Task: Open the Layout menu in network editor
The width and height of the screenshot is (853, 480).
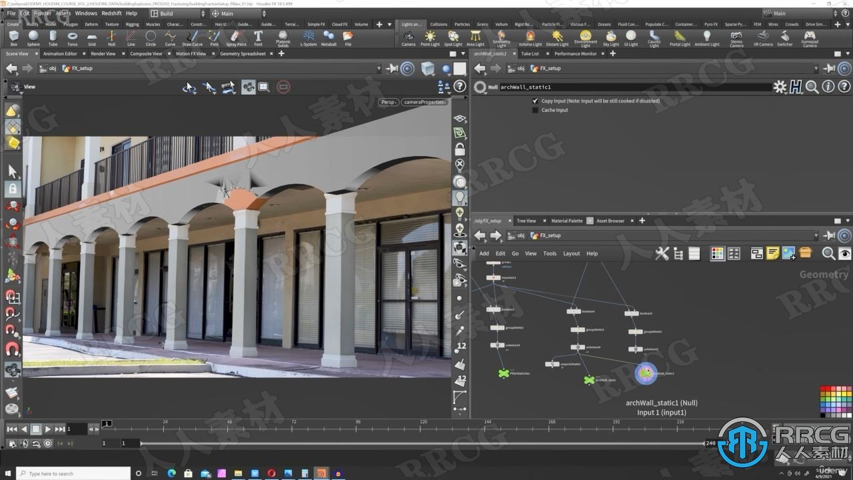Action: pos(571,253)
